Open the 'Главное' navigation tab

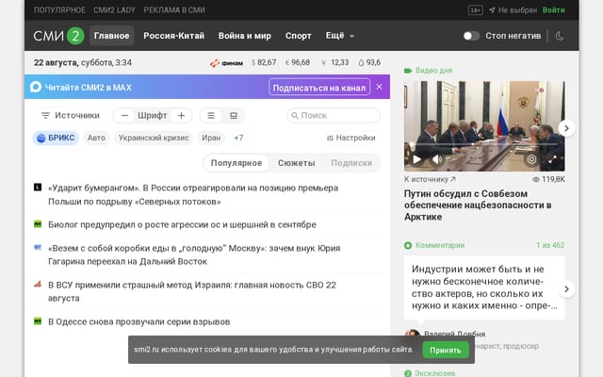tap(111, 36)
